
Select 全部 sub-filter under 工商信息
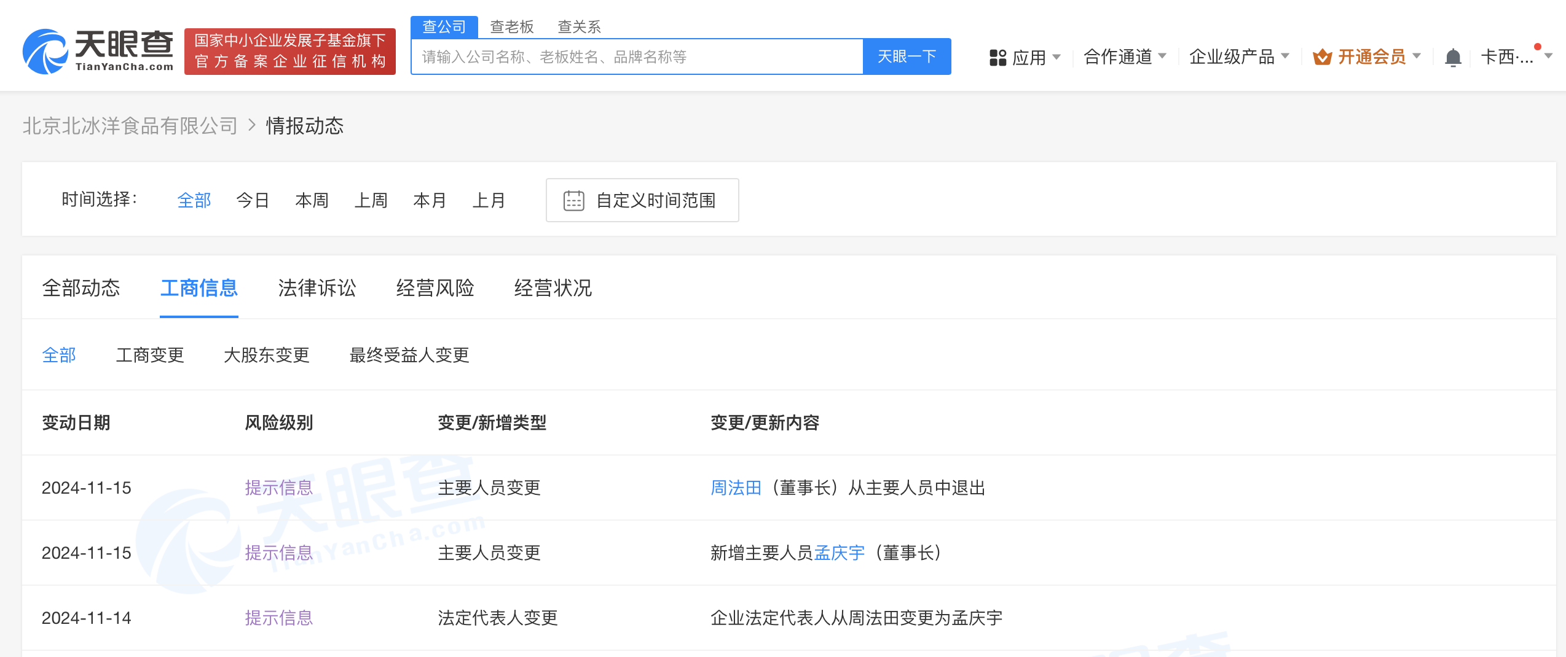59,355
